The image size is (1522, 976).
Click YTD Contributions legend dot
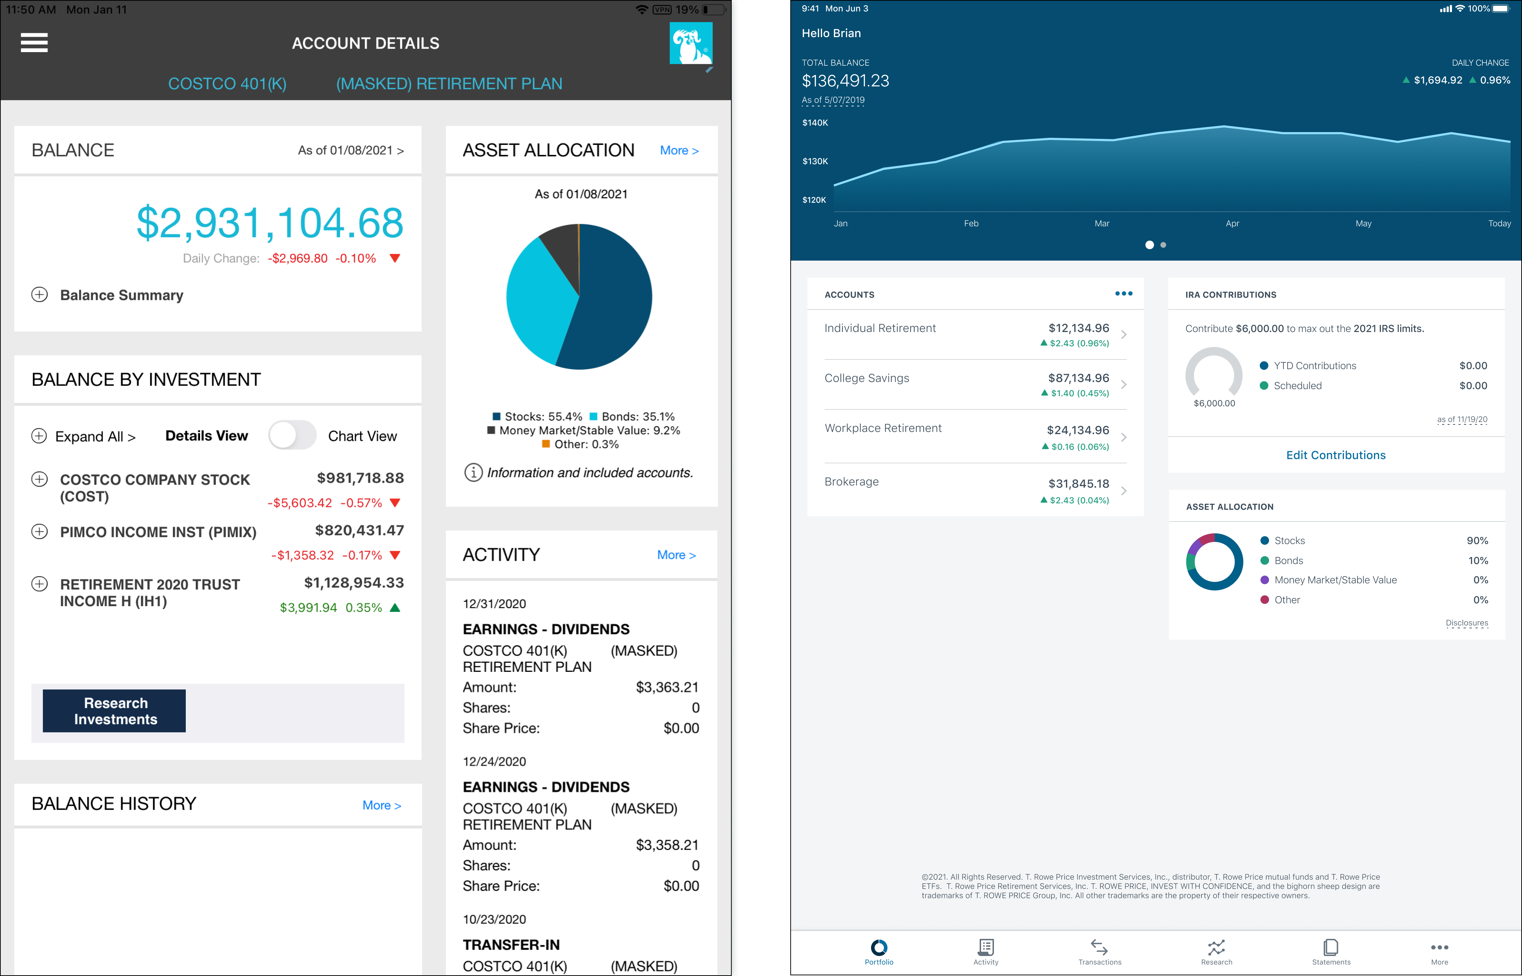click(1263, 366)
